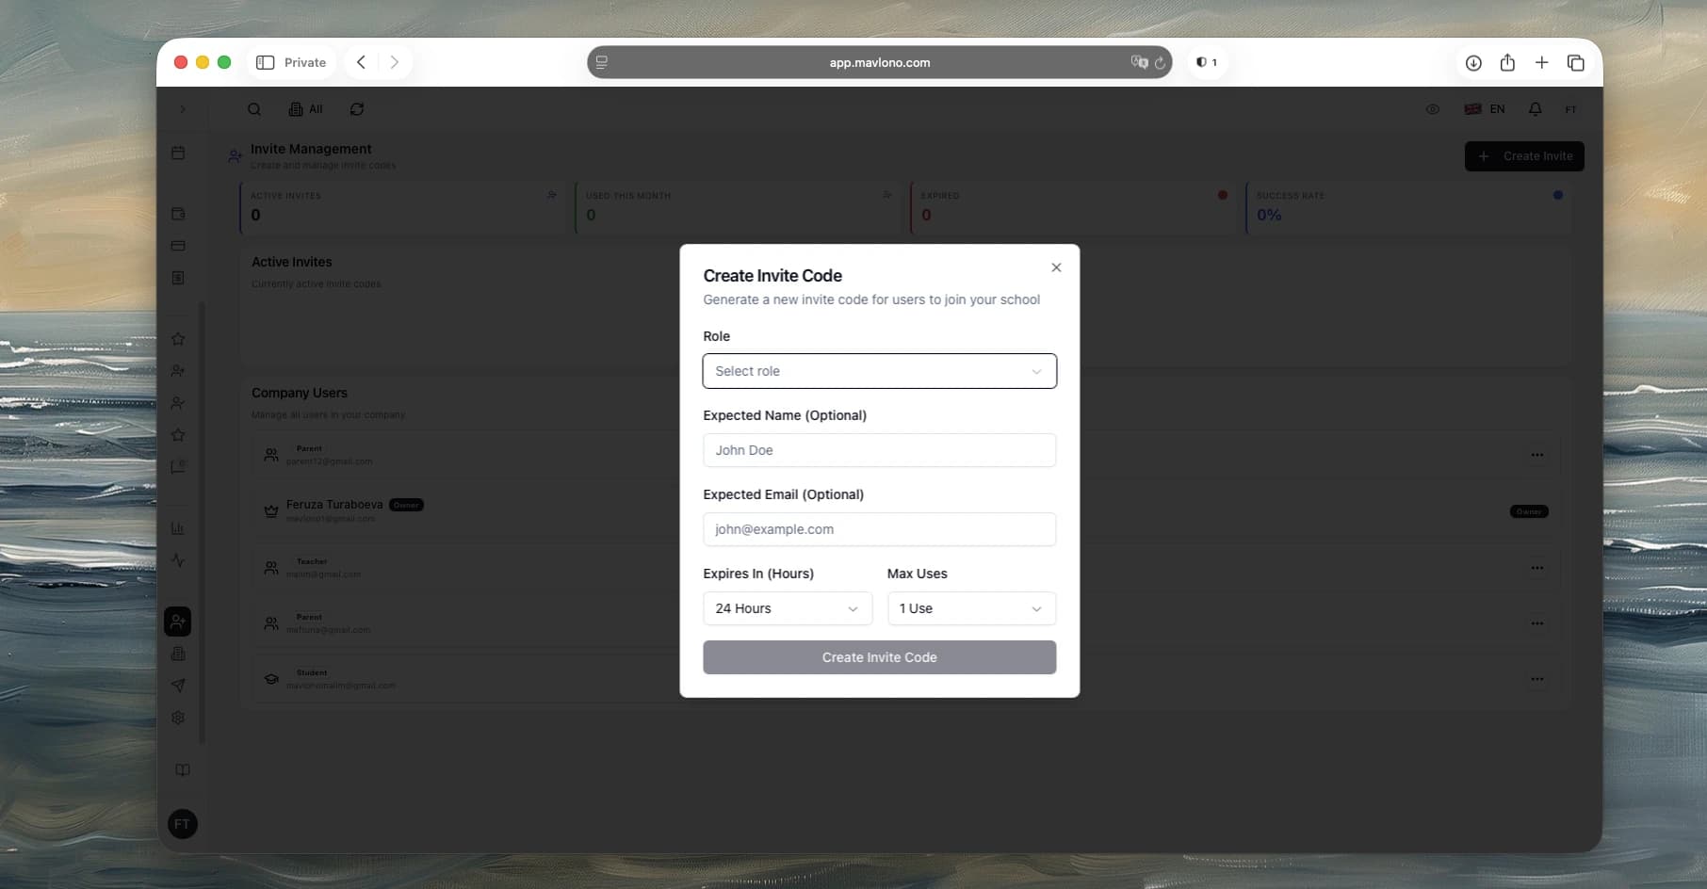This screenshot has width=1707, height=889.
Task: Click the Expected Name John Doe input field
Action: (878, 449)
